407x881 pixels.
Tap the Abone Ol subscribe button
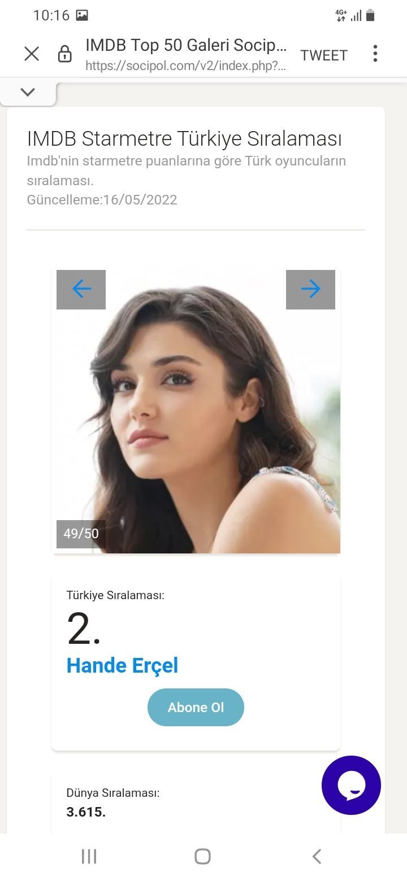click(x=196, y=707)
